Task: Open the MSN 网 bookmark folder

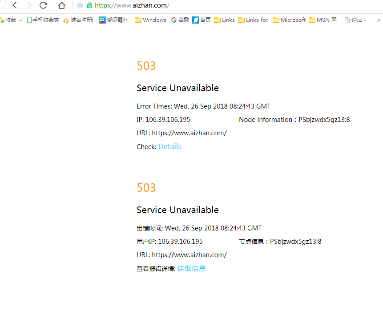Action: coord(323,20)
